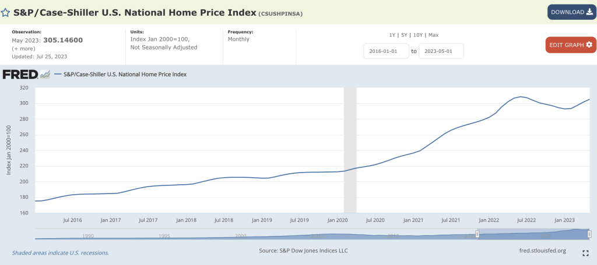This screenshot has height=265, width=597.
Task: Click the left handle of range slider
Action: (477, 234)
